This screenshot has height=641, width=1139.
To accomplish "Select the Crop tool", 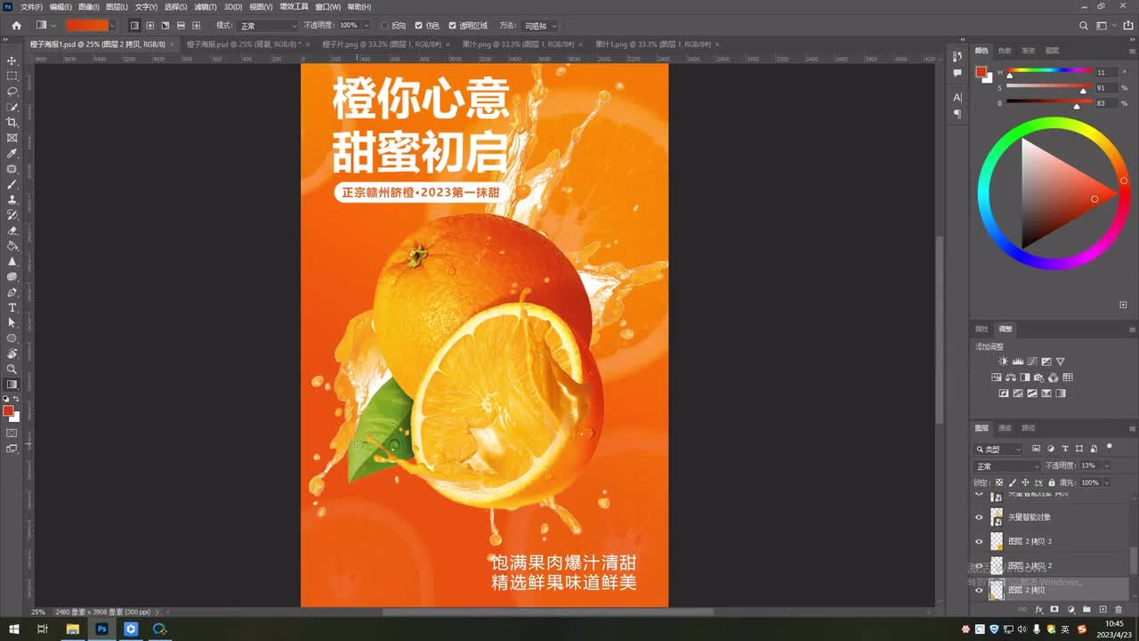I will tap(12, 122).
